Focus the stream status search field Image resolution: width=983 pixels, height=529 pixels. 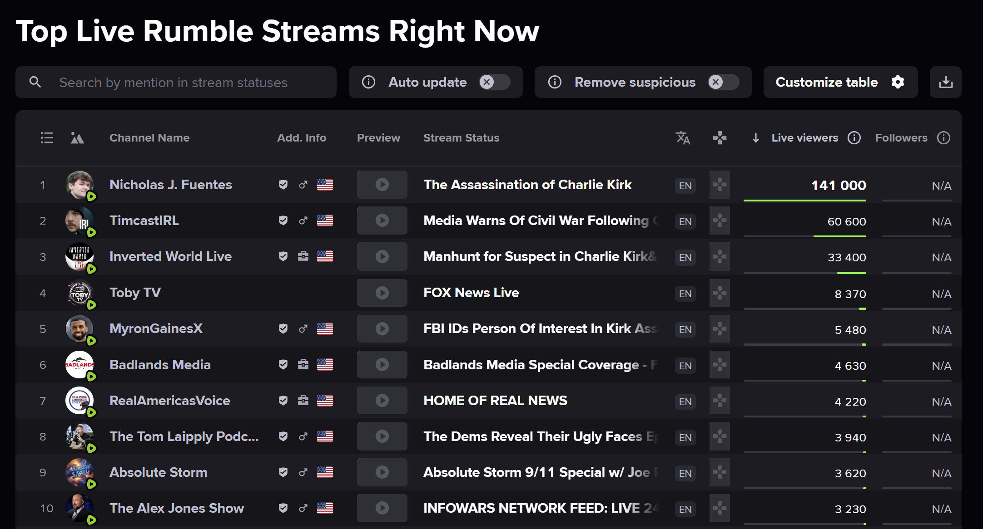191,83
